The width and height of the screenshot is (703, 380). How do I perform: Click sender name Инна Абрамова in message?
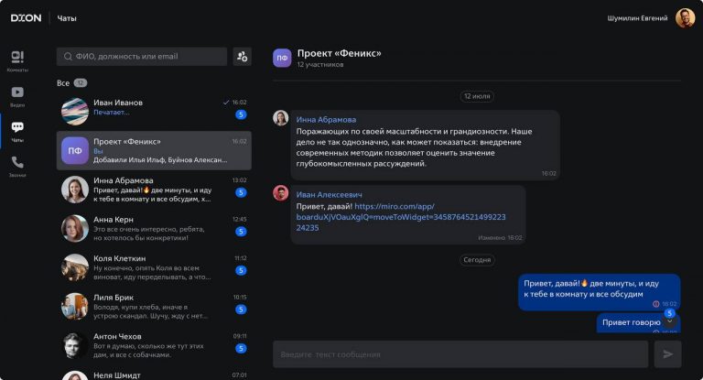(x=326, y=120)
